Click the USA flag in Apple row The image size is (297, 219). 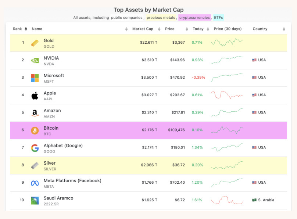point(254,95)
